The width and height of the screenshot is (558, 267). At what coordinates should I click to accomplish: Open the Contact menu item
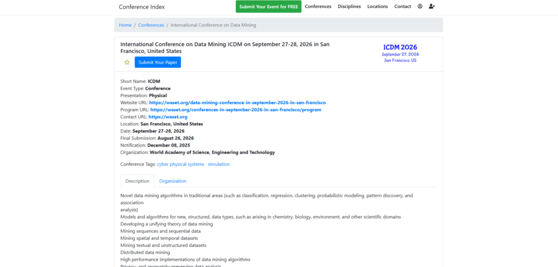point(403,7)
